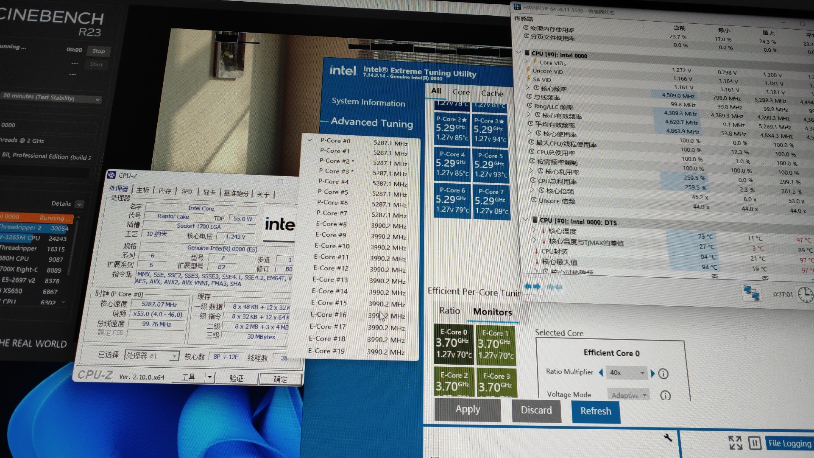Click Intel logo in XTU header
Image resolution: width=814 pixels, height=458 pixels.
(343, 70)
